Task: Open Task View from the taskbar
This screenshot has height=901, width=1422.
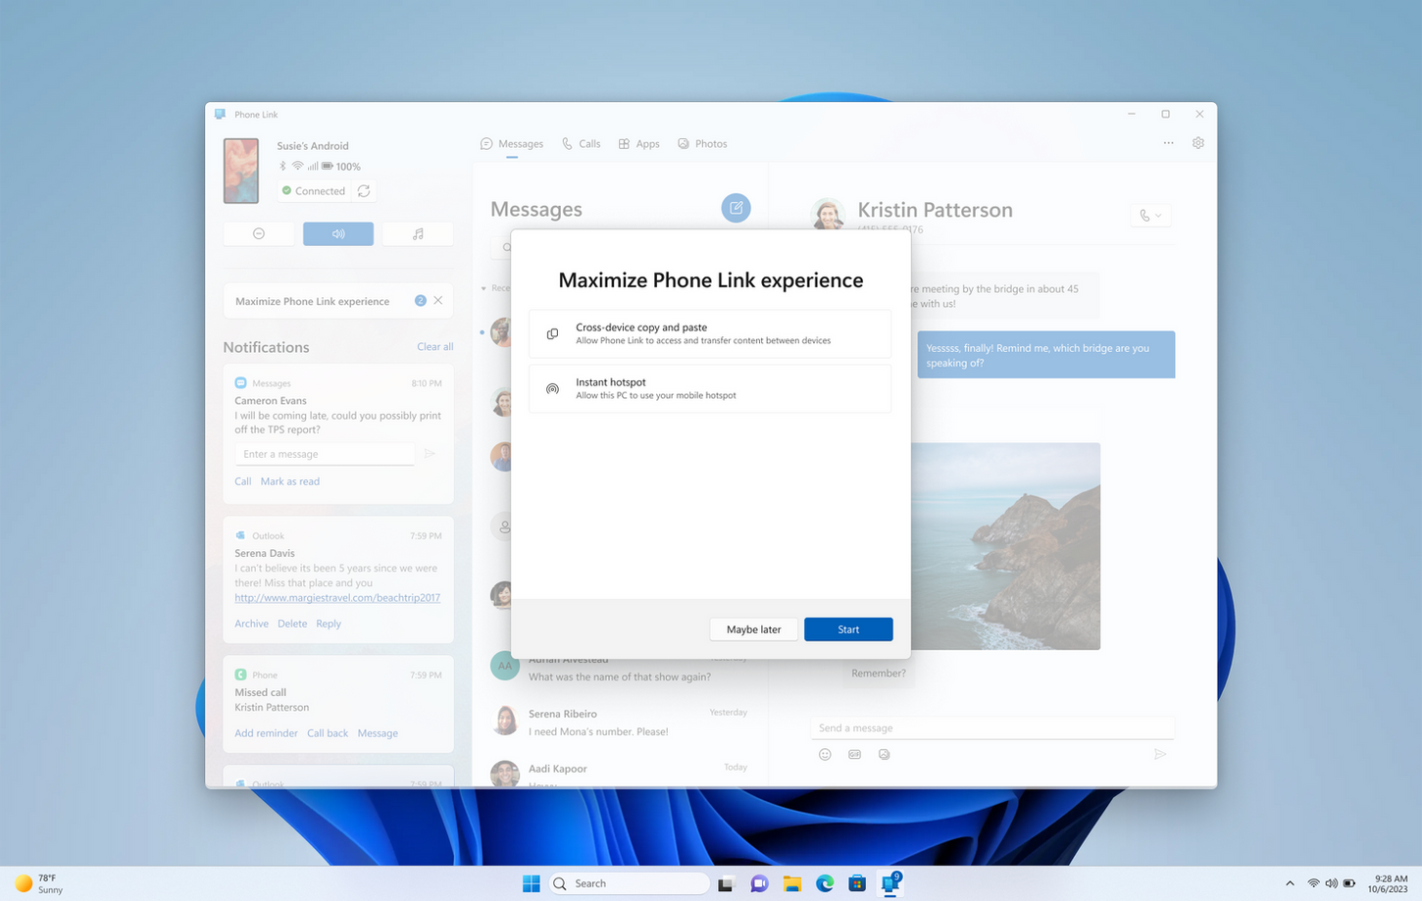Action: [726, 883]
